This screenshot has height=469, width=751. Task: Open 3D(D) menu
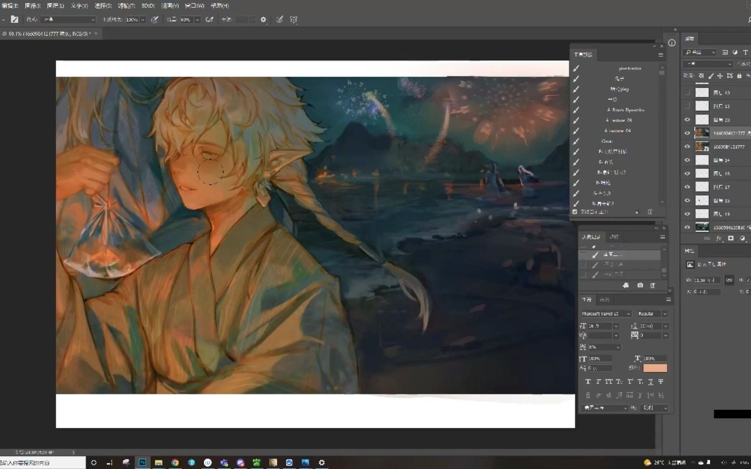coord(148,6)
